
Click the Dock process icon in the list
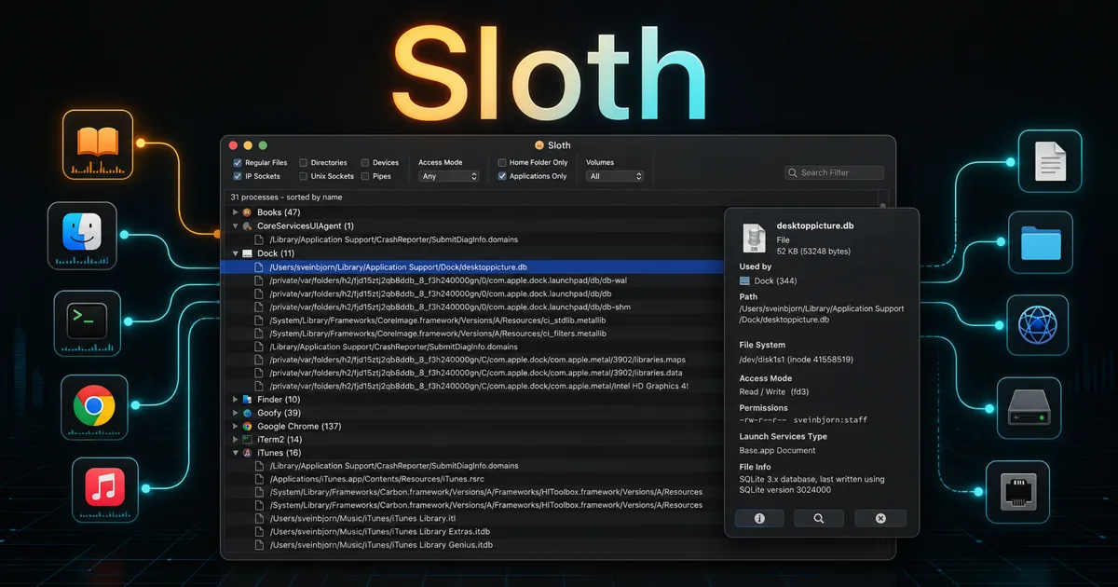point(247,253)
